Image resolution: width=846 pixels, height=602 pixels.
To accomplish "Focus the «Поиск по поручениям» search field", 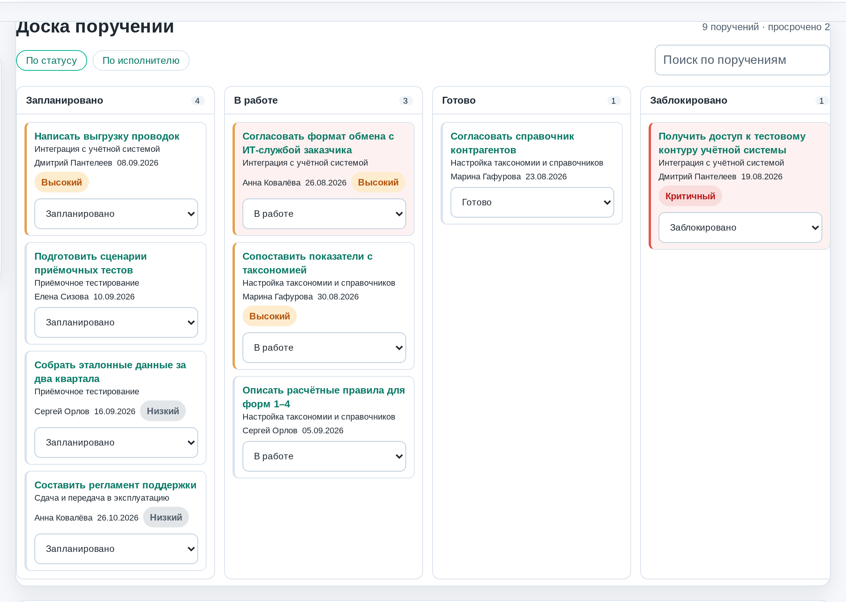I will [742, 60].
